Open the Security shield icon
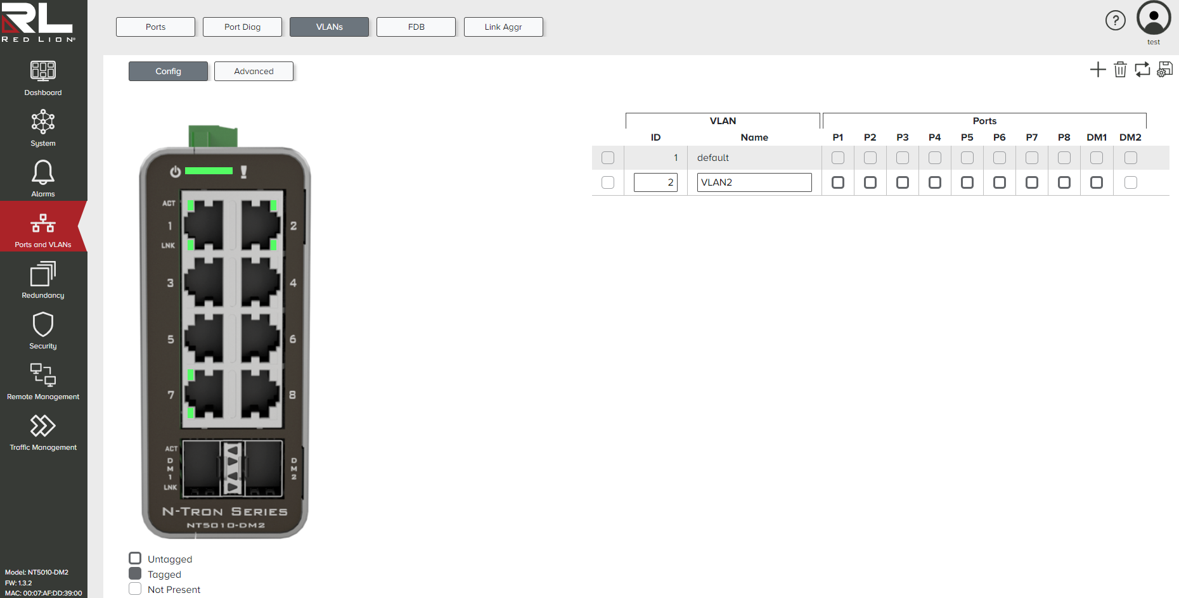The image size is (1179, 598). coord(43,324)
